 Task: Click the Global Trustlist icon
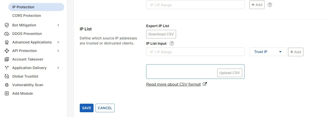tap(7, 76)
